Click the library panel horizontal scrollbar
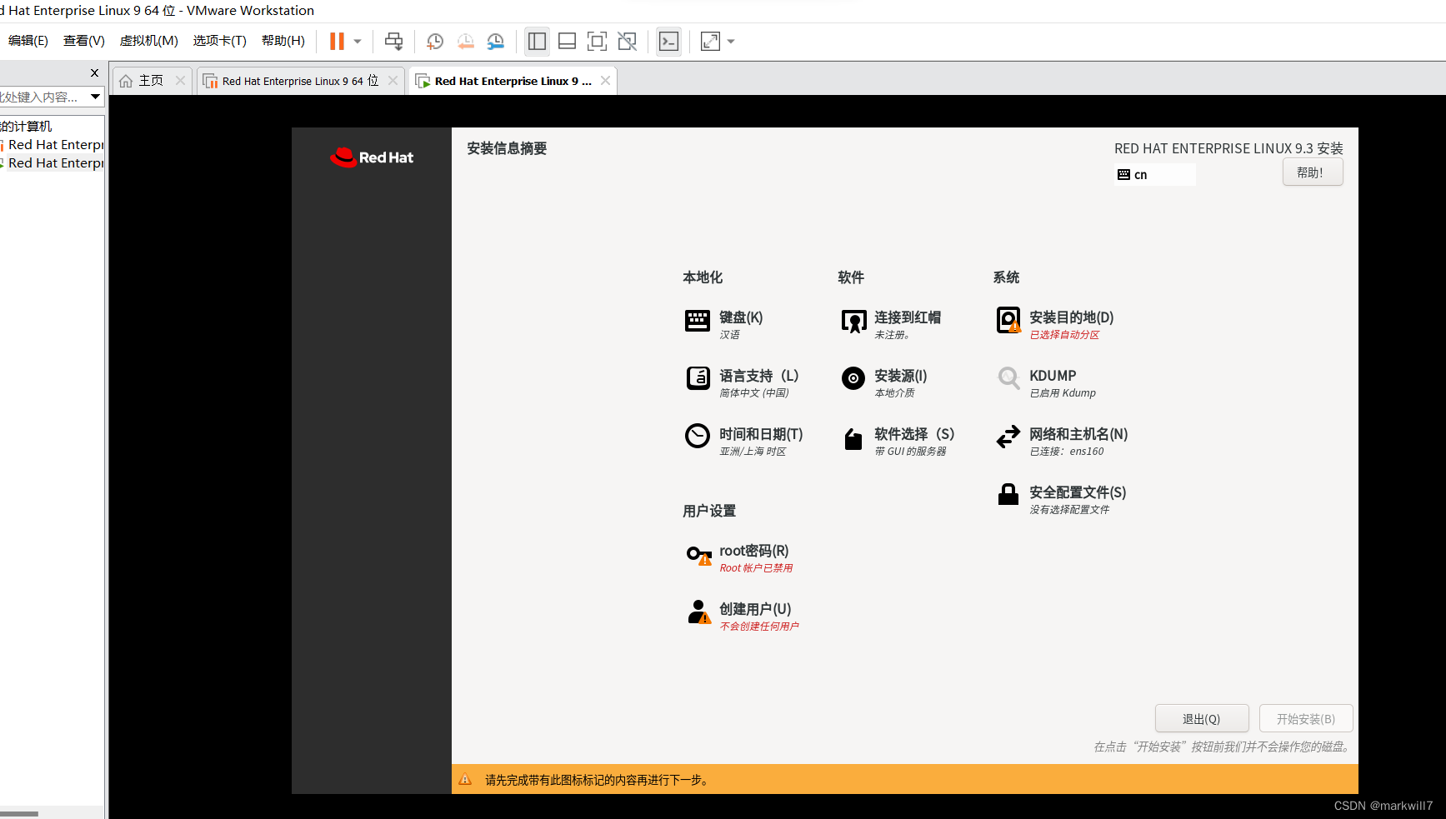Viewport: 1446px width, 819px height. 19,813
